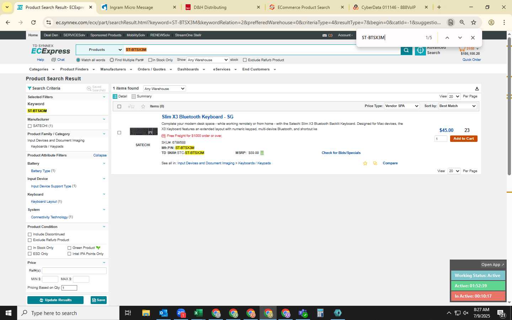Click the download results icon

click(x=477, y=89)
